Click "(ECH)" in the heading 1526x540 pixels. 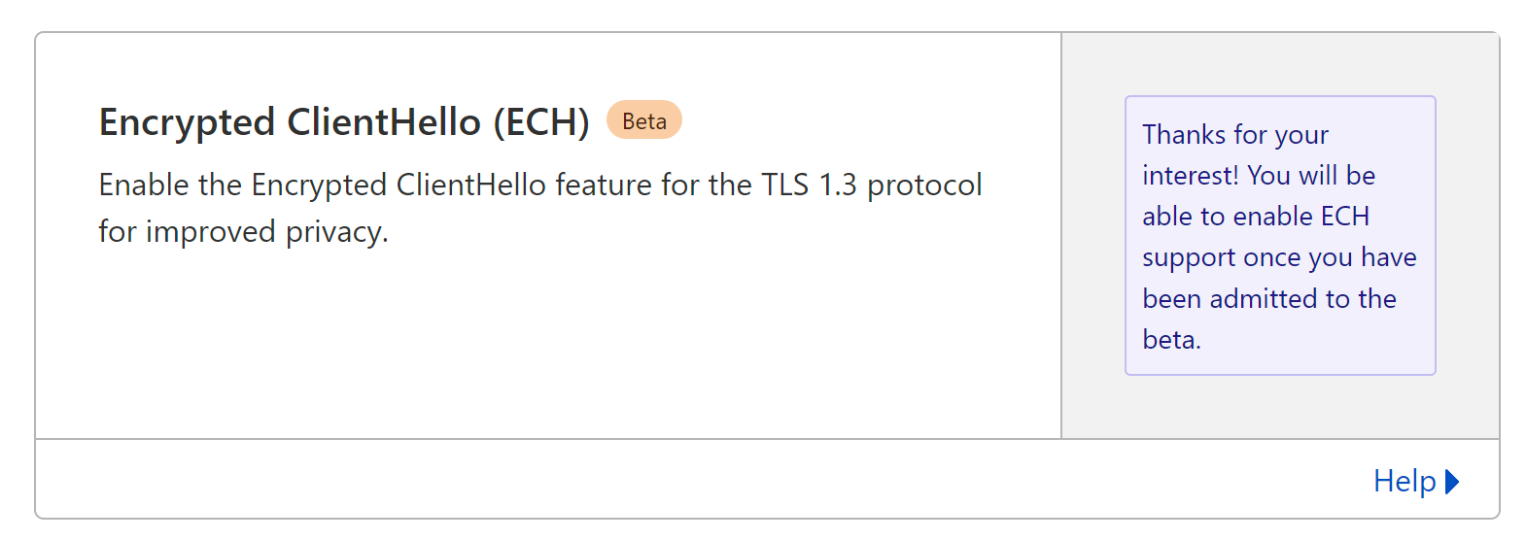[x=540, y=122]
